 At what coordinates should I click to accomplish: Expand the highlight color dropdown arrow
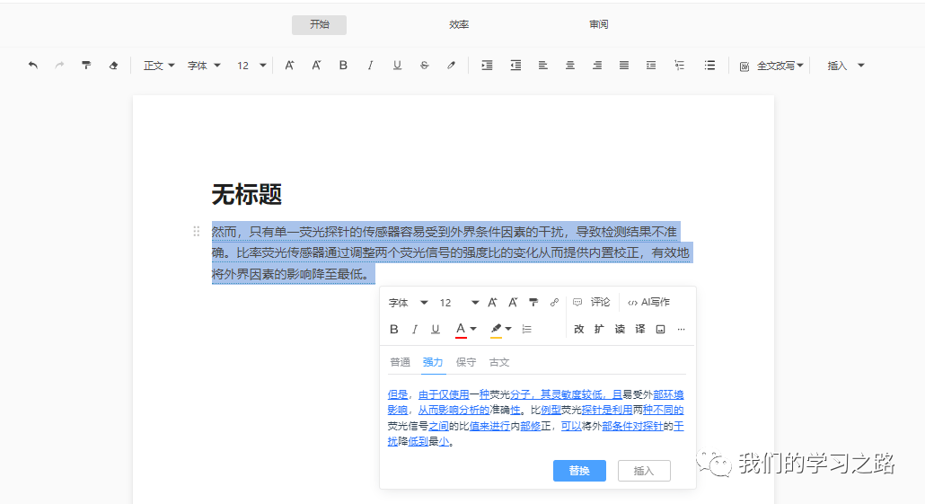click(508, 330)
